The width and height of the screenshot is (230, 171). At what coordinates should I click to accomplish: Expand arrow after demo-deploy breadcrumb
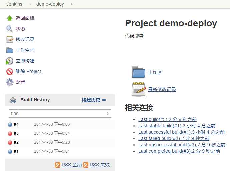pyautogui.click(x=72, y=4)
